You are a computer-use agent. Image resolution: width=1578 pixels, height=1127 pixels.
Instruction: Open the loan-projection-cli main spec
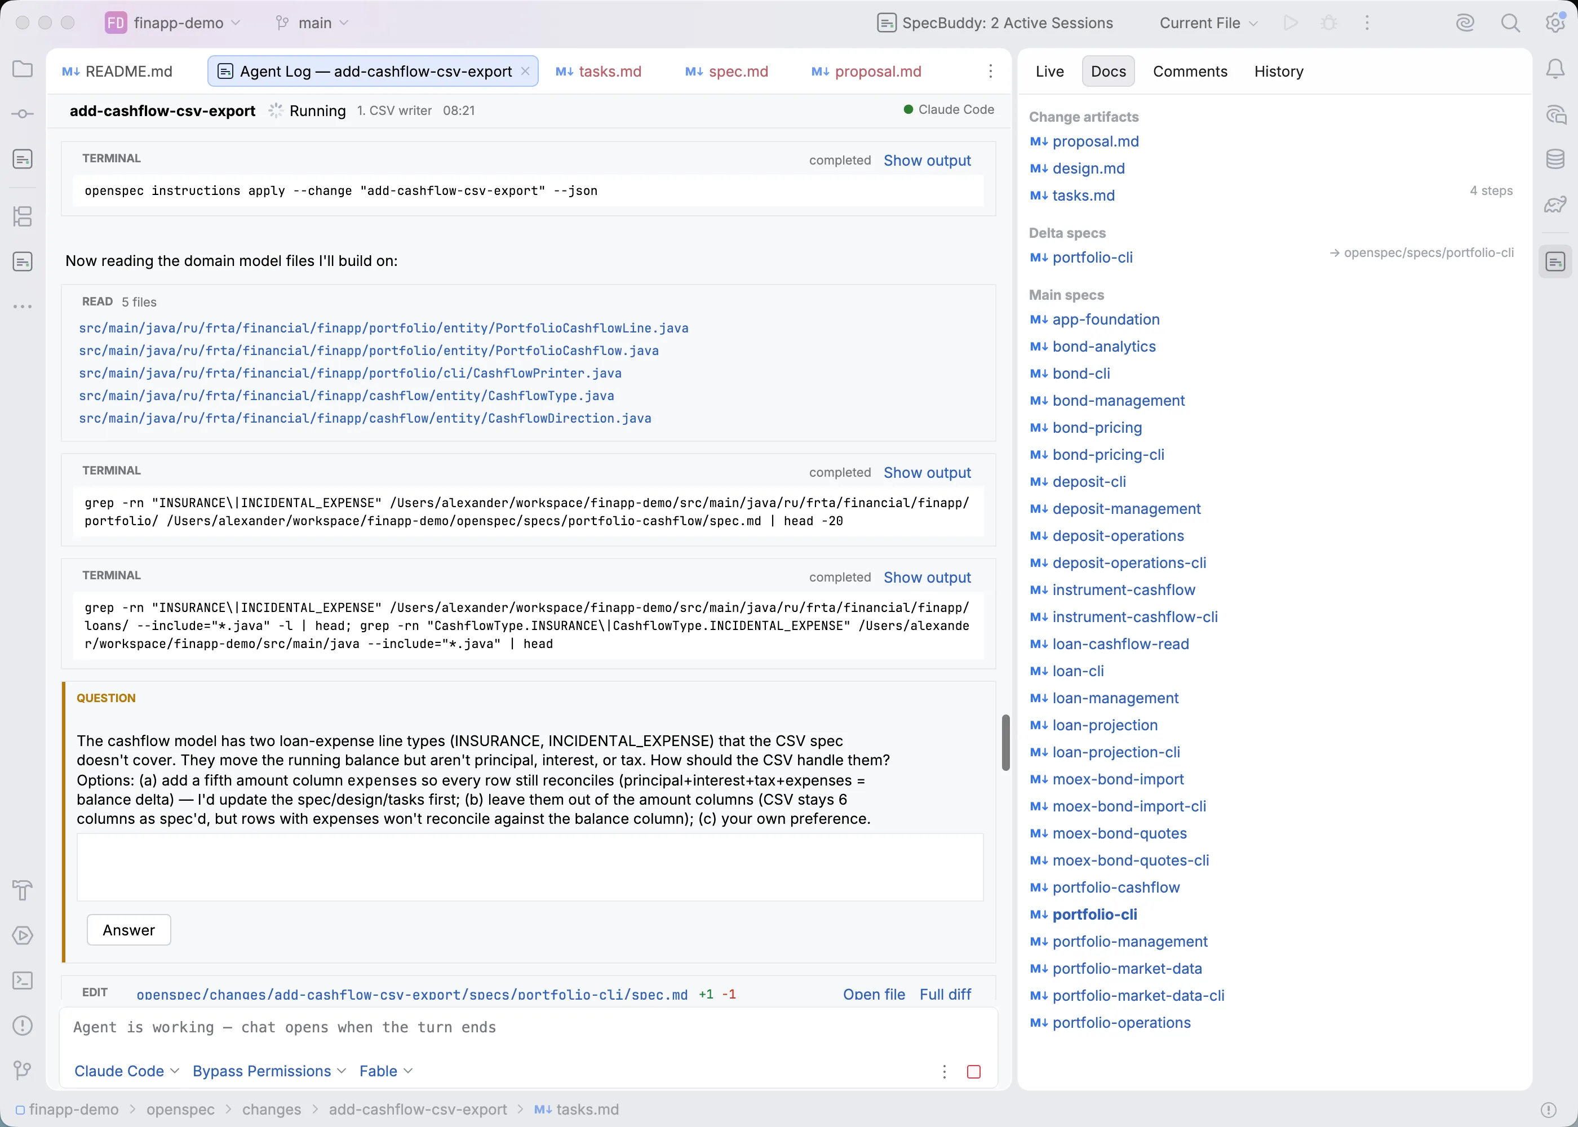click(1116, 752)
